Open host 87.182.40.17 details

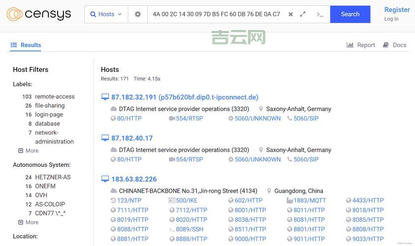pos(132,138)
